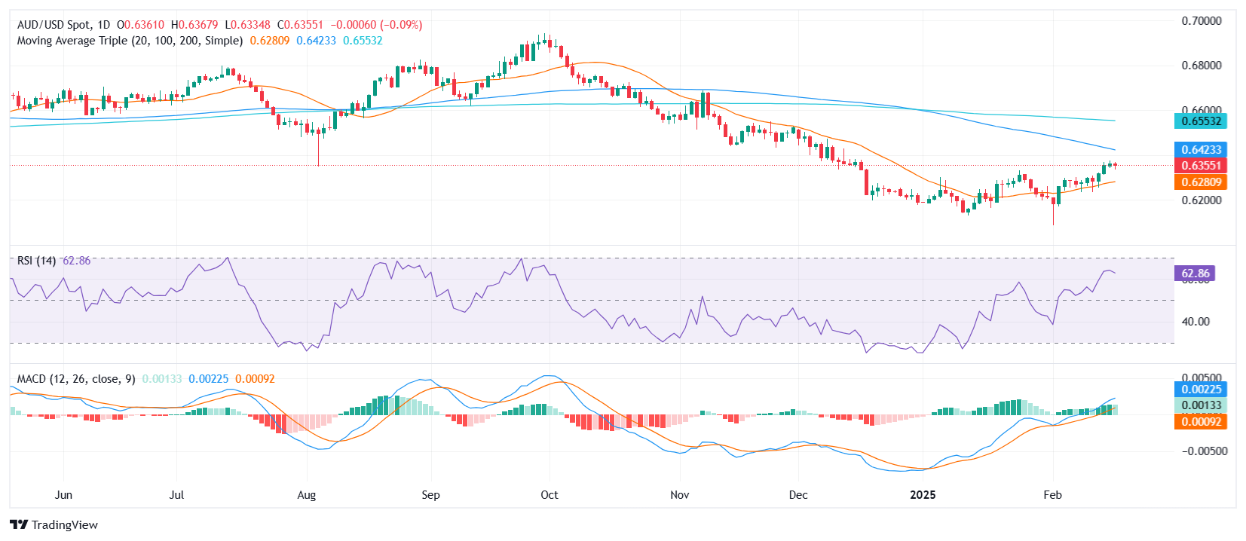
Task: Click the Aug label on time axis
Action: (x=306, y=495)
